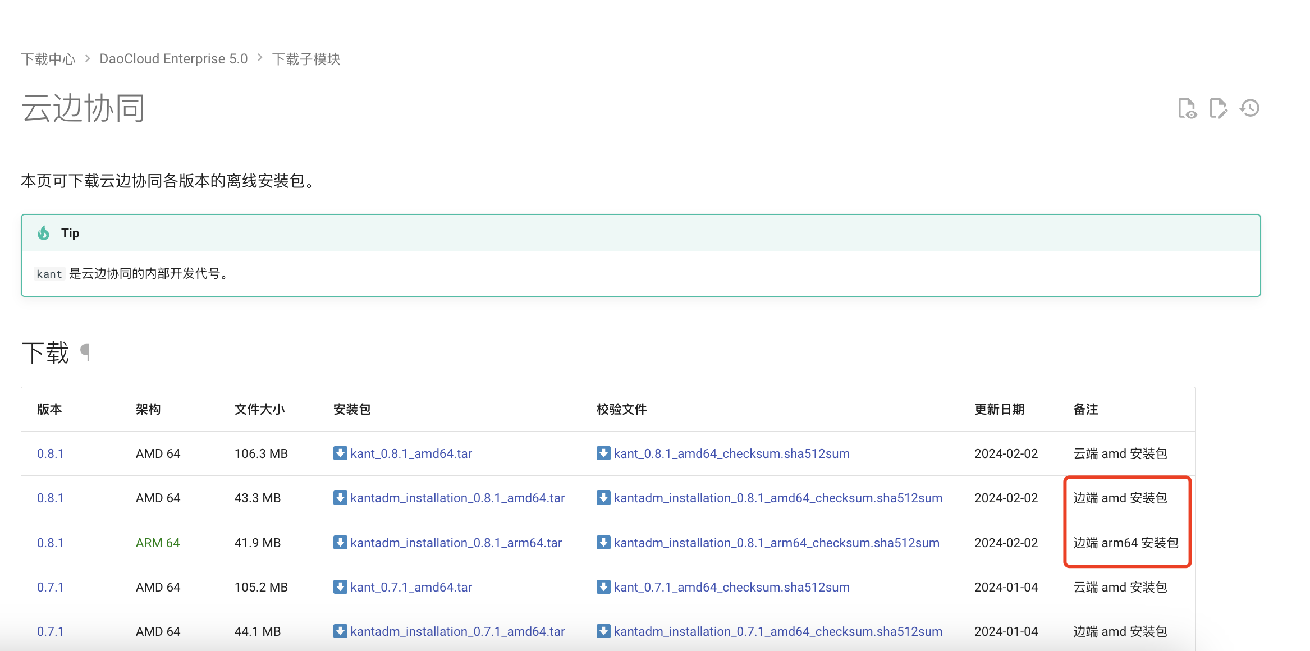Viewport: 1310px width, 651px height.
Task: Open version 0.8.1 link in ARM 64 row
Action: (50, 543)
